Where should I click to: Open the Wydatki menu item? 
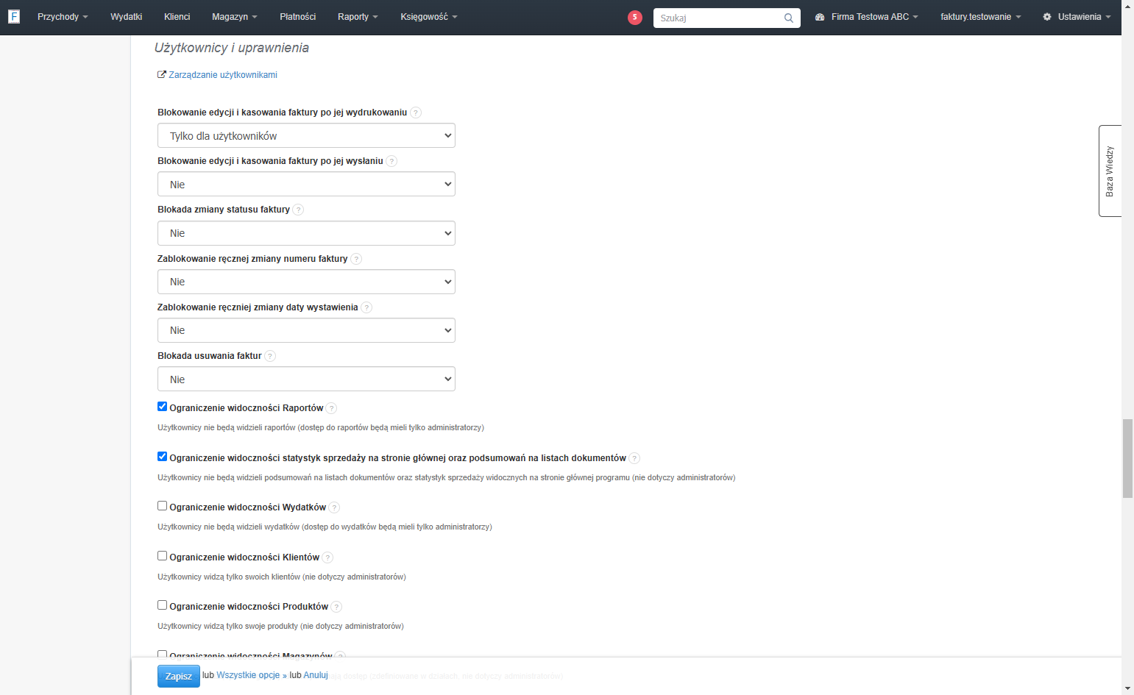126,17
